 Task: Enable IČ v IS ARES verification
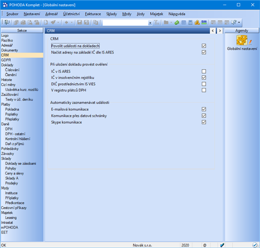[x=204, y=71]
